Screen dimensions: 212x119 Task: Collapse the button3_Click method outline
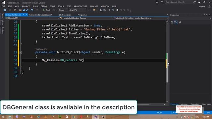pos(21,52)
